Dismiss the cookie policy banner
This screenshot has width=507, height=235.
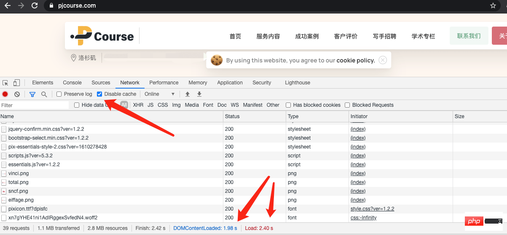(x=383, y=60)
